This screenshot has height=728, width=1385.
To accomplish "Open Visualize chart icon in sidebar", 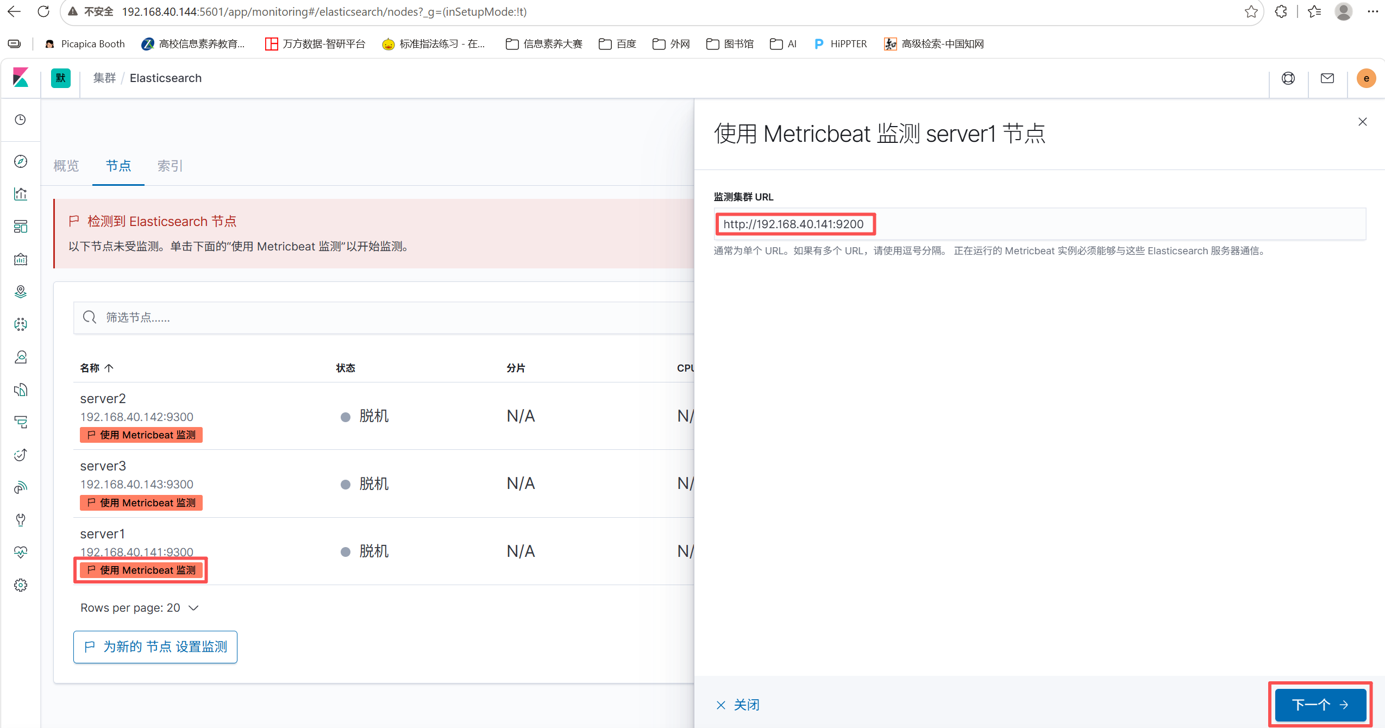I will (21, 194).
